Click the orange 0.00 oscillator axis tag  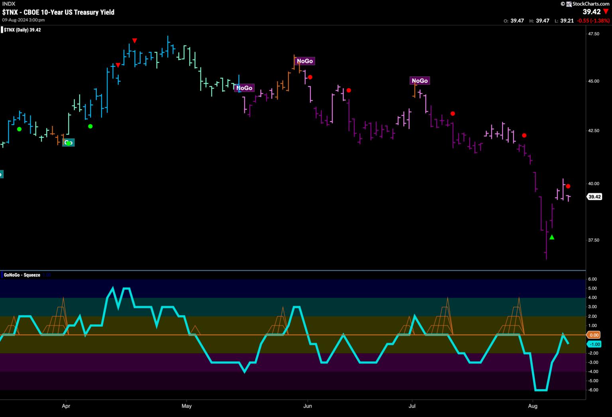click(x=594, y=335)
